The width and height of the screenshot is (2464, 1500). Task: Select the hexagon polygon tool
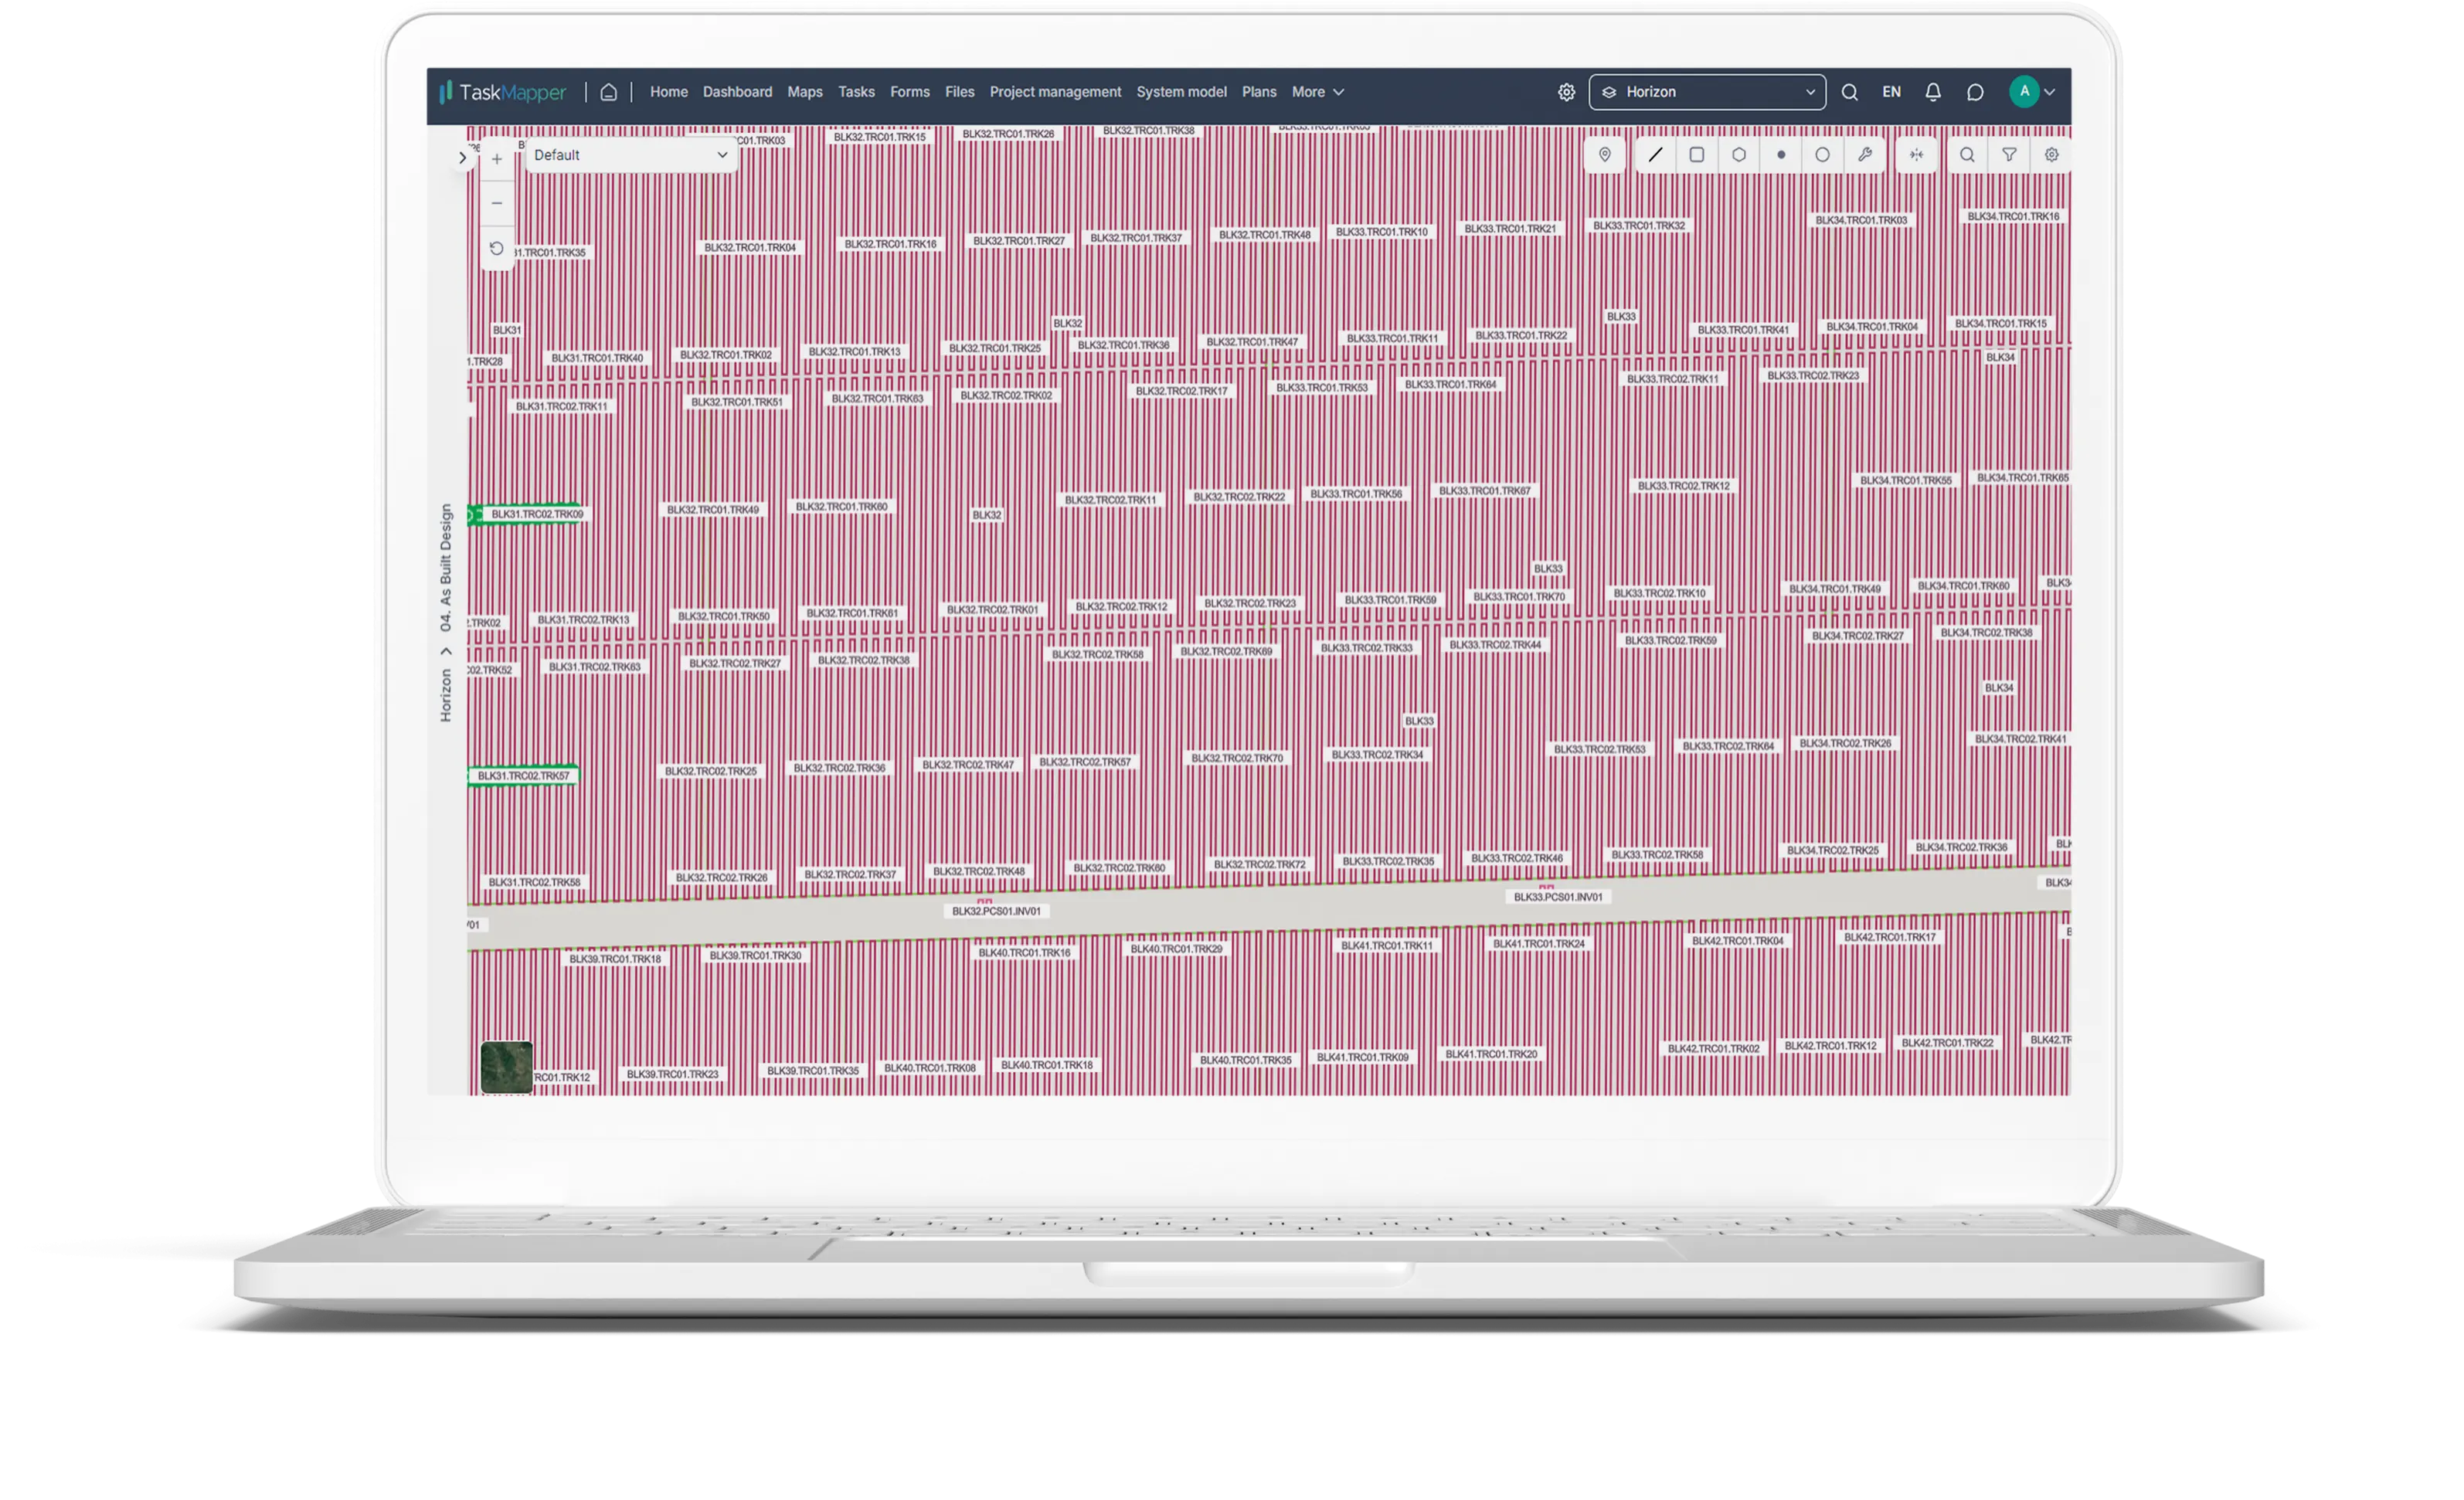tap(1739, 155)
